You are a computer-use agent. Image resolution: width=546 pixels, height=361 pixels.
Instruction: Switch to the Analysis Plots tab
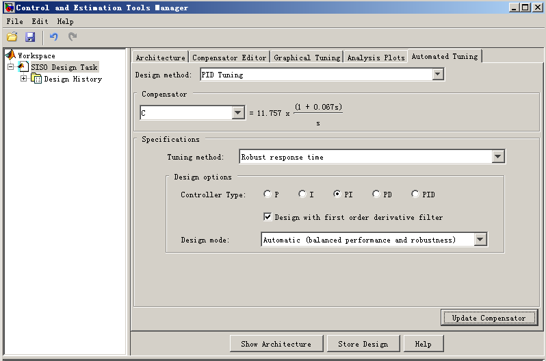pos(376,57)
